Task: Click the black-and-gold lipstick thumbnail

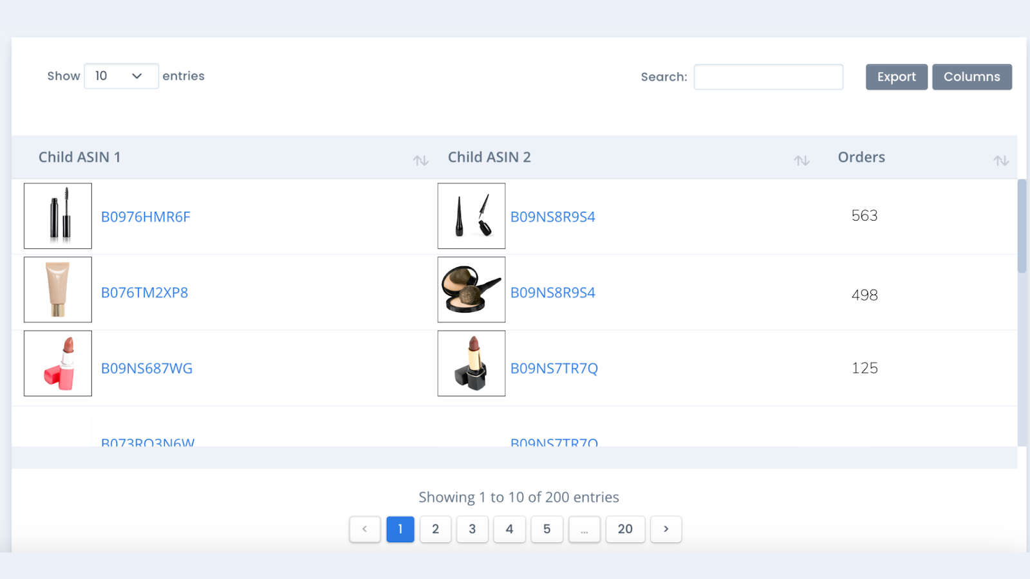Action: click(471, 363)
